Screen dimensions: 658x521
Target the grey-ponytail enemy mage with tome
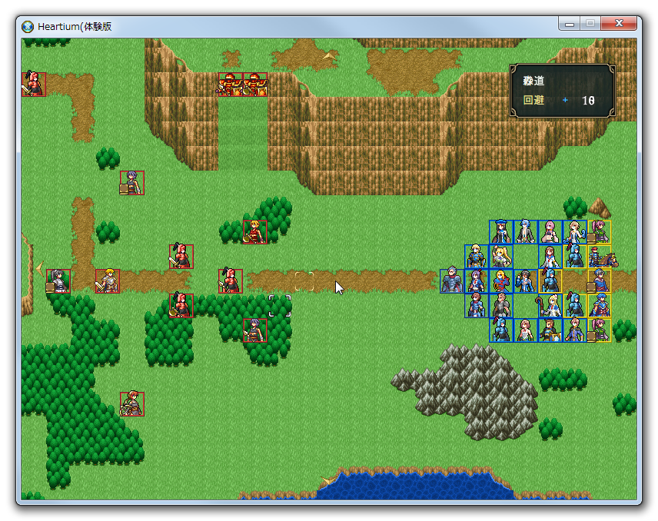[58, 281]
